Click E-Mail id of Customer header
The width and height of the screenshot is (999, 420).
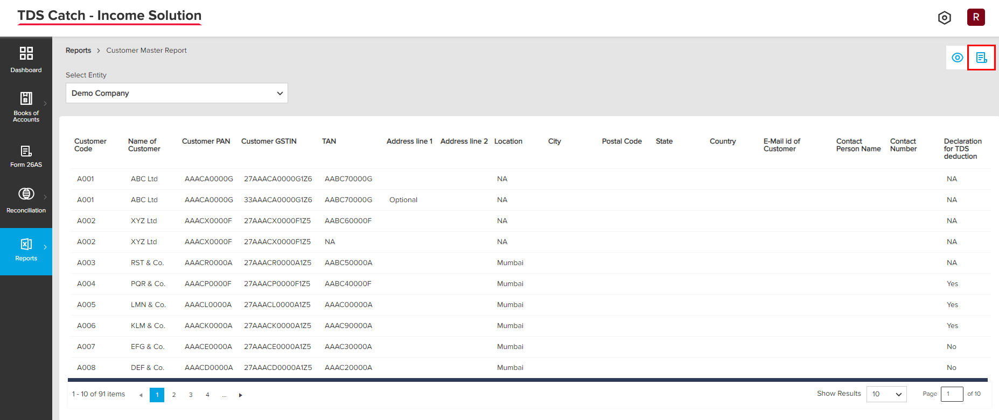[781, 145]
